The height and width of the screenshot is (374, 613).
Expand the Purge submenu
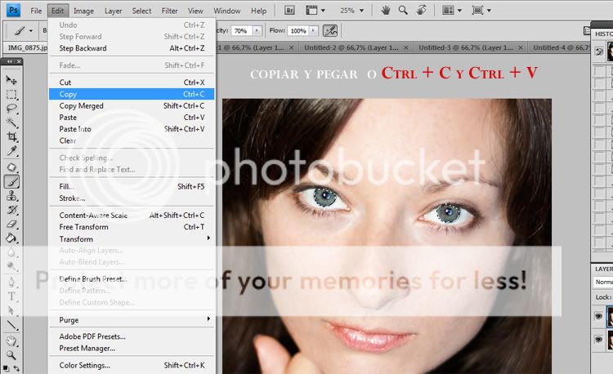(132, 320)
